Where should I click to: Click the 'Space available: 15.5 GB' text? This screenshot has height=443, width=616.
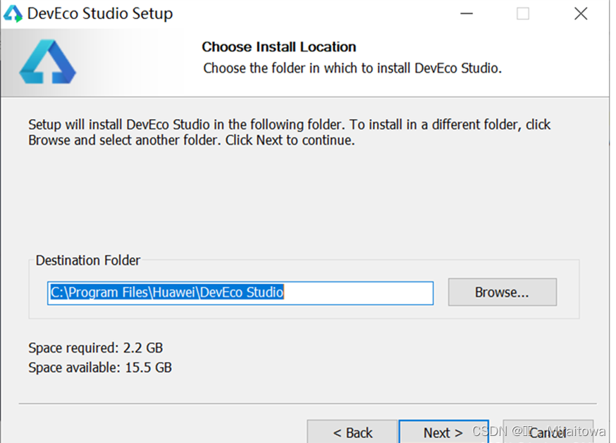tap(100, 368)
